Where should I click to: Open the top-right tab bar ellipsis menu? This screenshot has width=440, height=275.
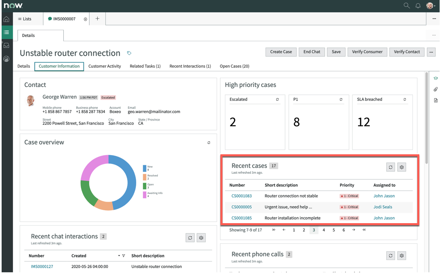coord(434,19)
